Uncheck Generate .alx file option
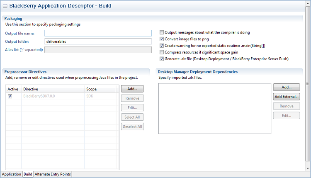The width and height of the screenshot is (311, 178). click(x=162, y=59)
